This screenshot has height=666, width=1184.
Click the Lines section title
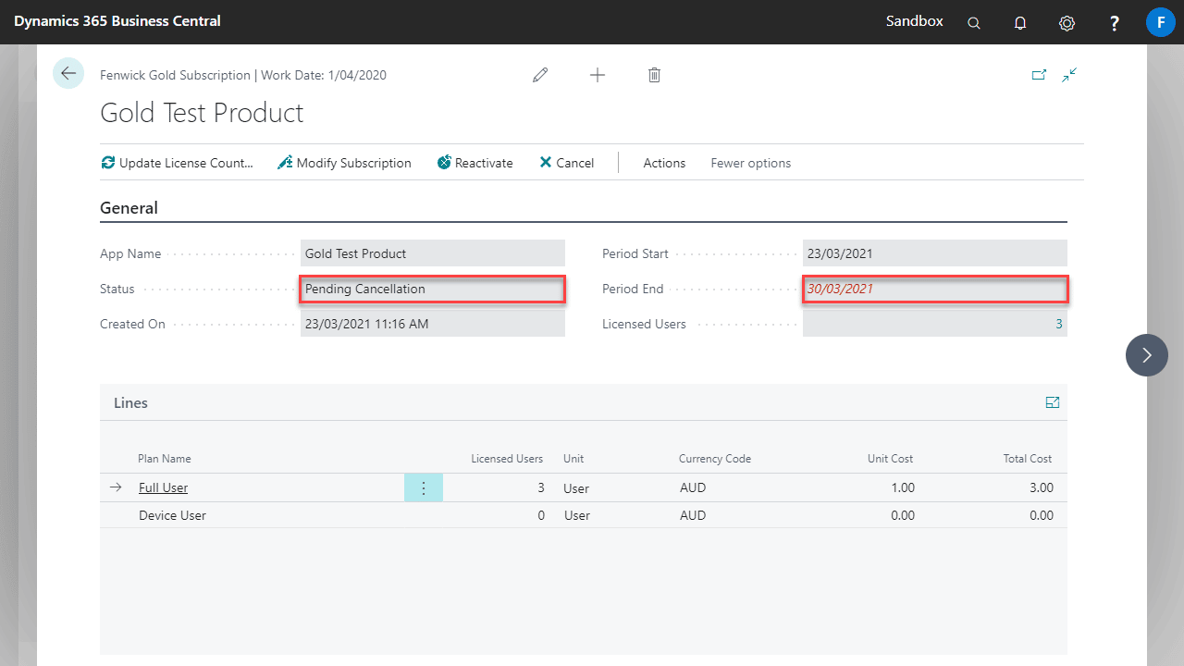tap(130, 403)
